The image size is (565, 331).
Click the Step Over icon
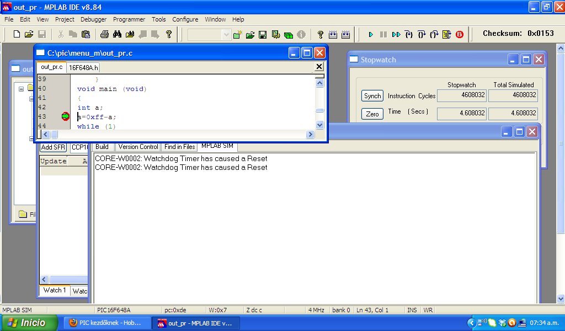point(421,35)
